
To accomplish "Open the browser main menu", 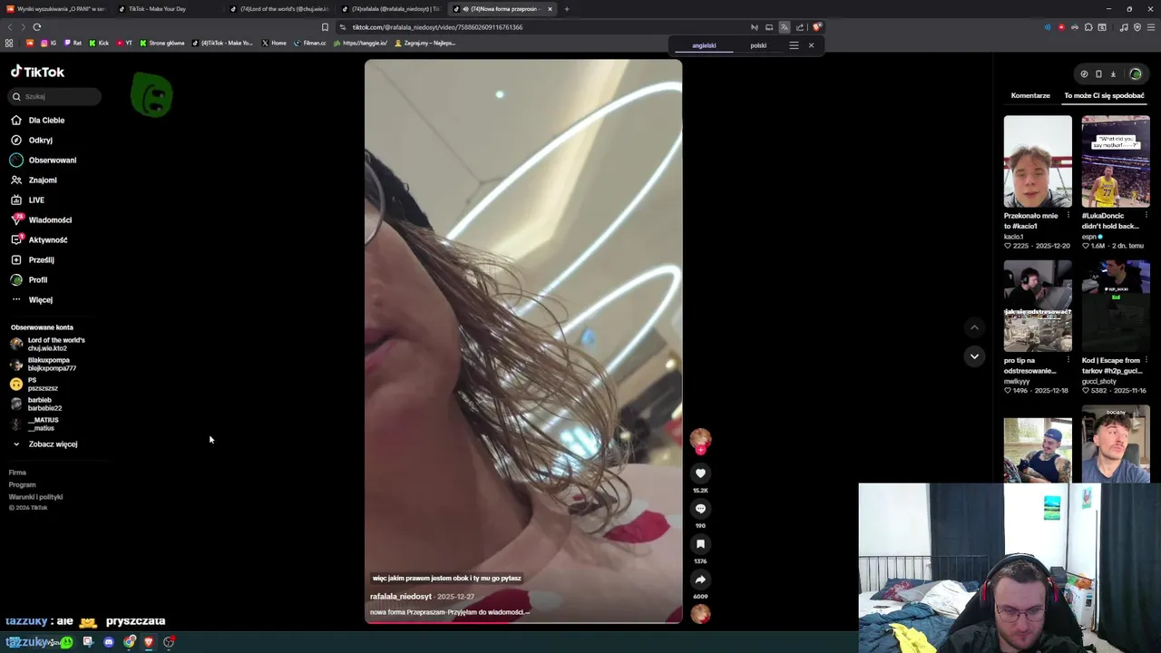I will coord(1152,27).
